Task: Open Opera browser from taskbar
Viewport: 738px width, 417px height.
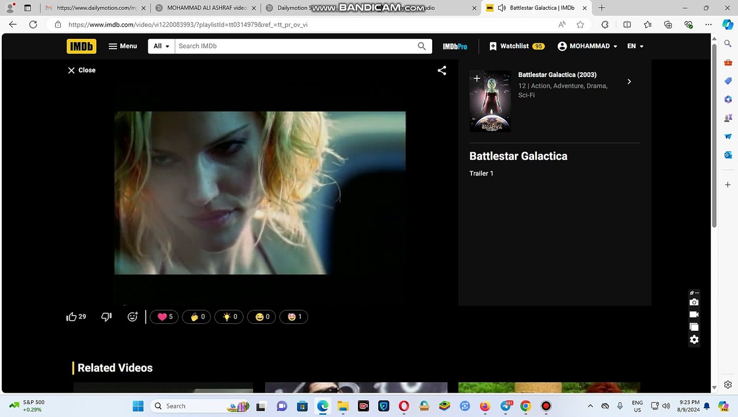Action: (x=404, y=406)
